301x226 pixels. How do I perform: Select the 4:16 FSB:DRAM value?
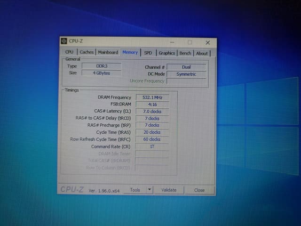[x=152, y=105]
